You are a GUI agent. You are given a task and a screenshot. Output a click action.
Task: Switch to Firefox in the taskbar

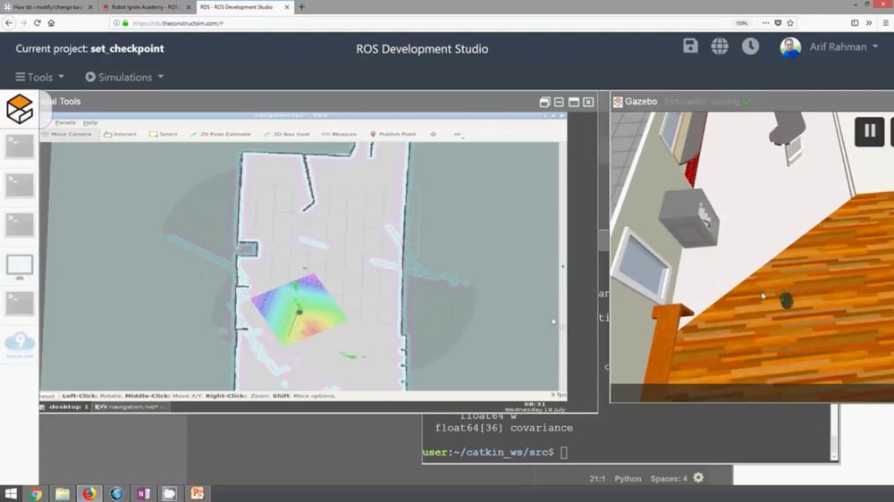(x=89, y=493)
